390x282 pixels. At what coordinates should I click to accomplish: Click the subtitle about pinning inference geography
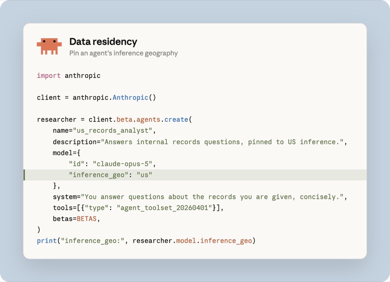click(x=123, y=53)
